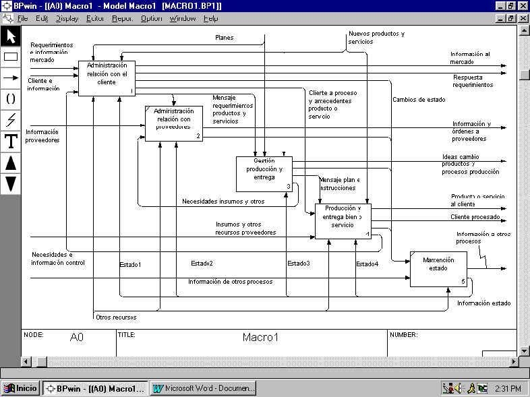Click the Estado3 label
The height and width of the screenshot is (397, 530).
(299, 263)
